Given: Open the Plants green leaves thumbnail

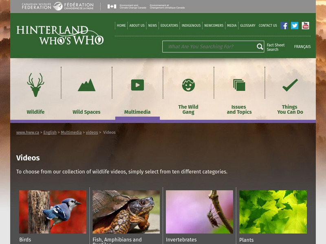Looking at the screenshot, I should (x=273, y=212).
